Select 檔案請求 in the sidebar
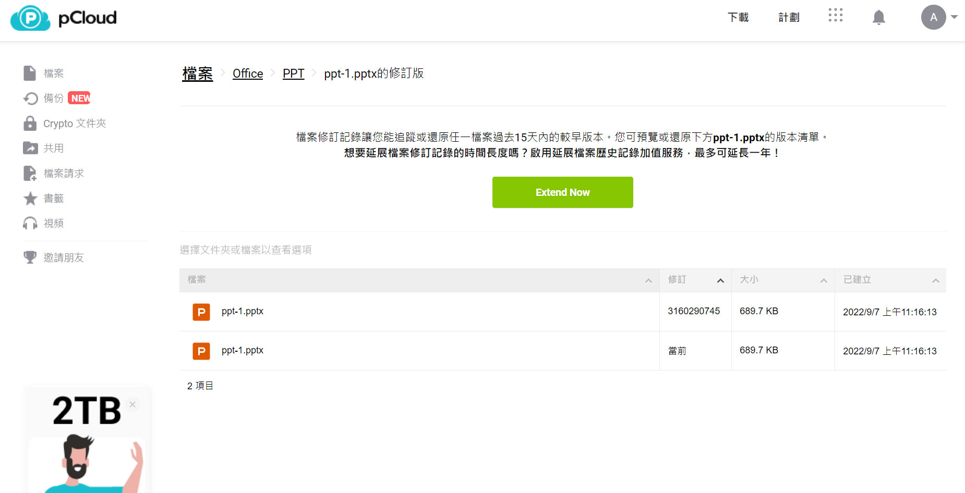Viewport: 965px width, 493px height. [63, 173]
